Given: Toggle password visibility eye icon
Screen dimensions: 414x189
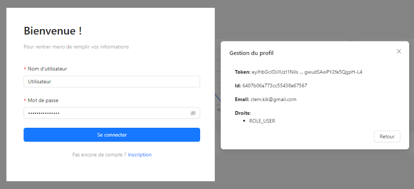Looking at the screenshot, I should point(193,113).
